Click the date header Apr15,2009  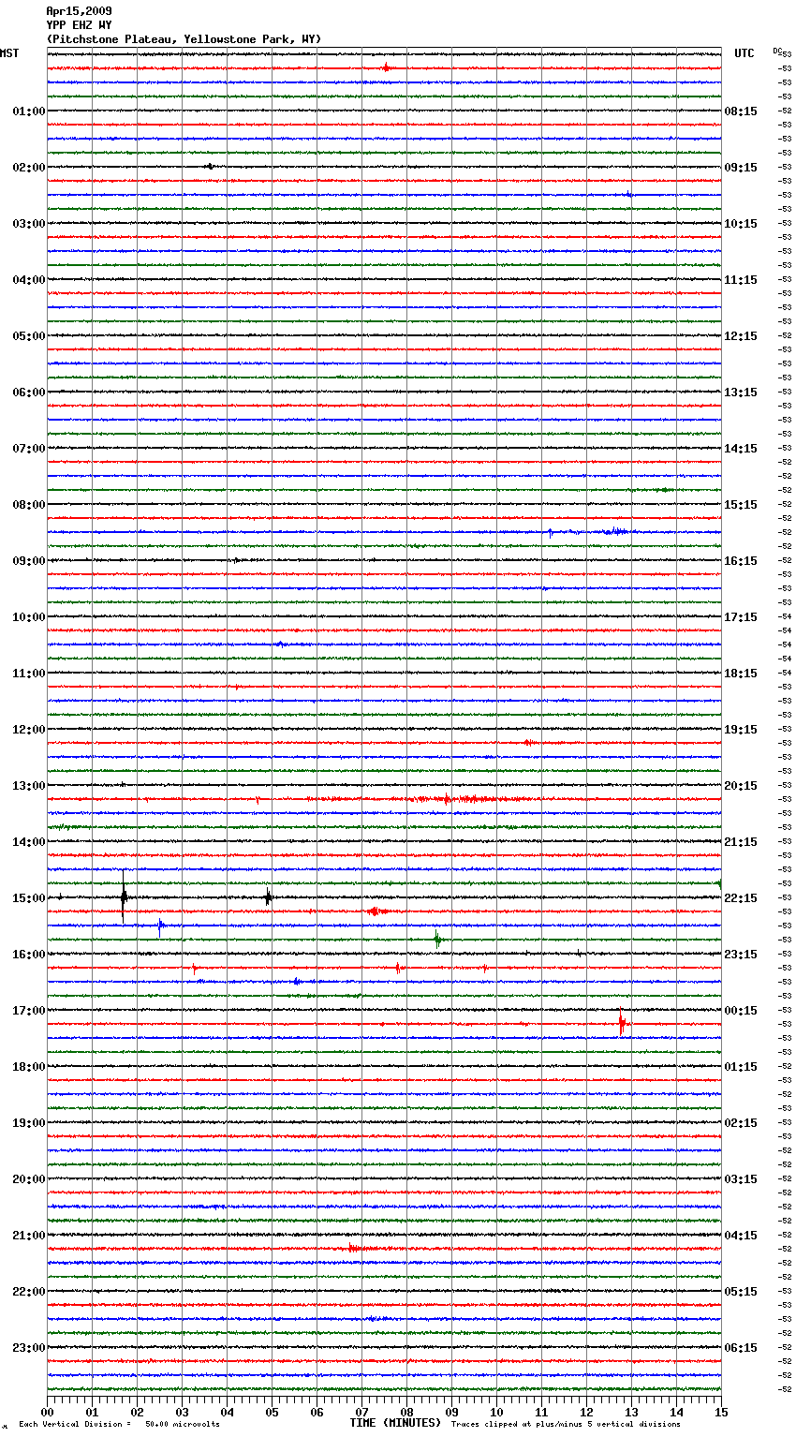79,11
